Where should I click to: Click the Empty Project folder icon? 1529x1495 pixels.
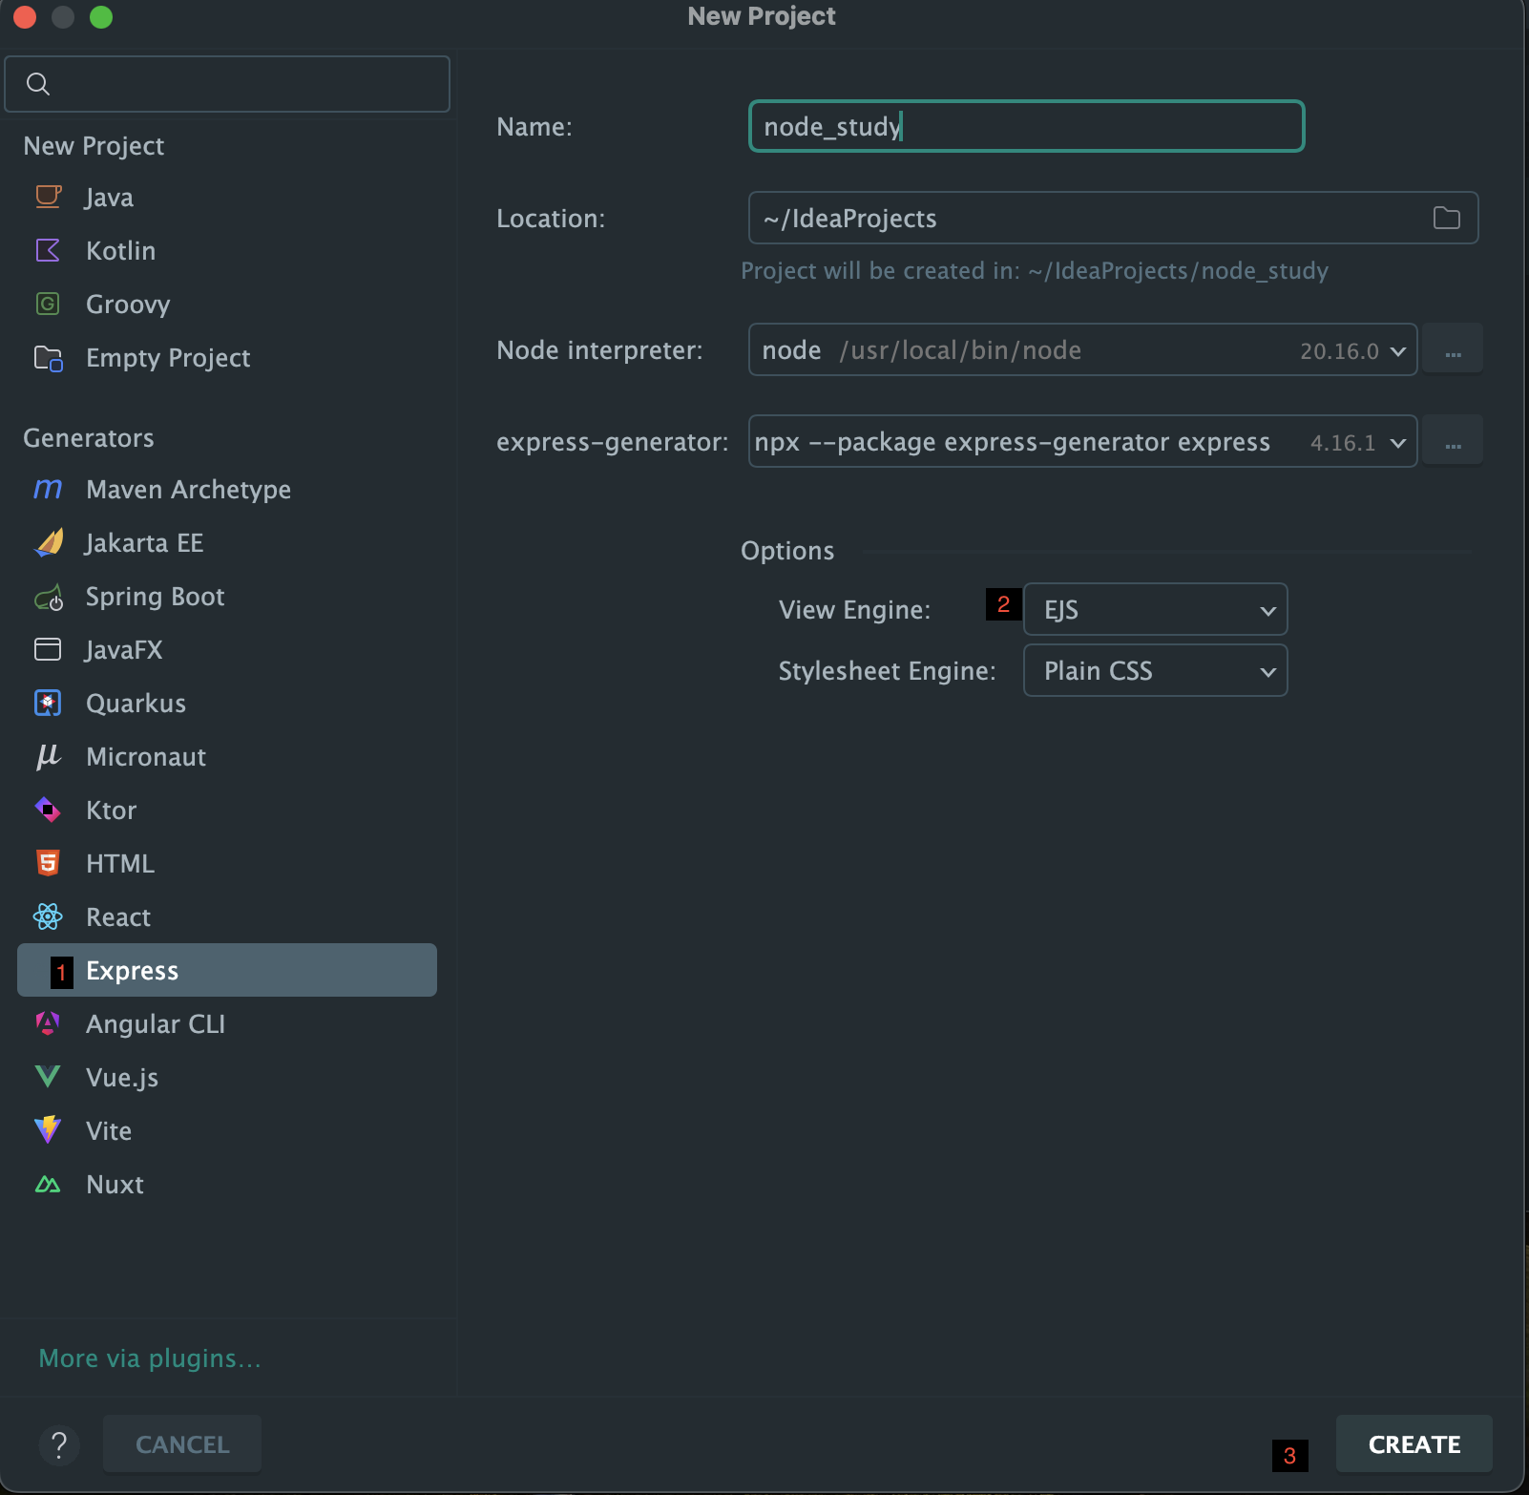(x=48, y=358)
